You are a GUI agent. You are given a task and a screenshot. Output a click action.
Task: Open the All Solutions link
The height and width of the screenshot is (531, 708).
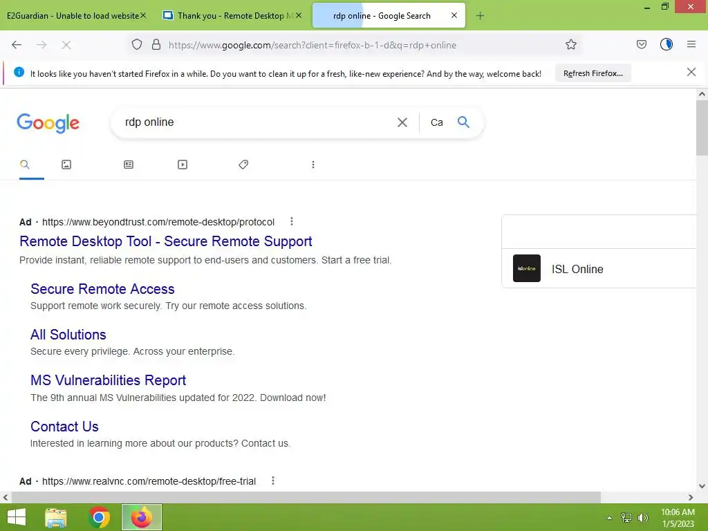[68, 335]
